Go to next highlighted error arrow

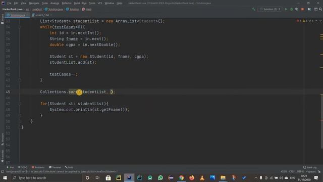pyautogui.click(x=320, y=21)
